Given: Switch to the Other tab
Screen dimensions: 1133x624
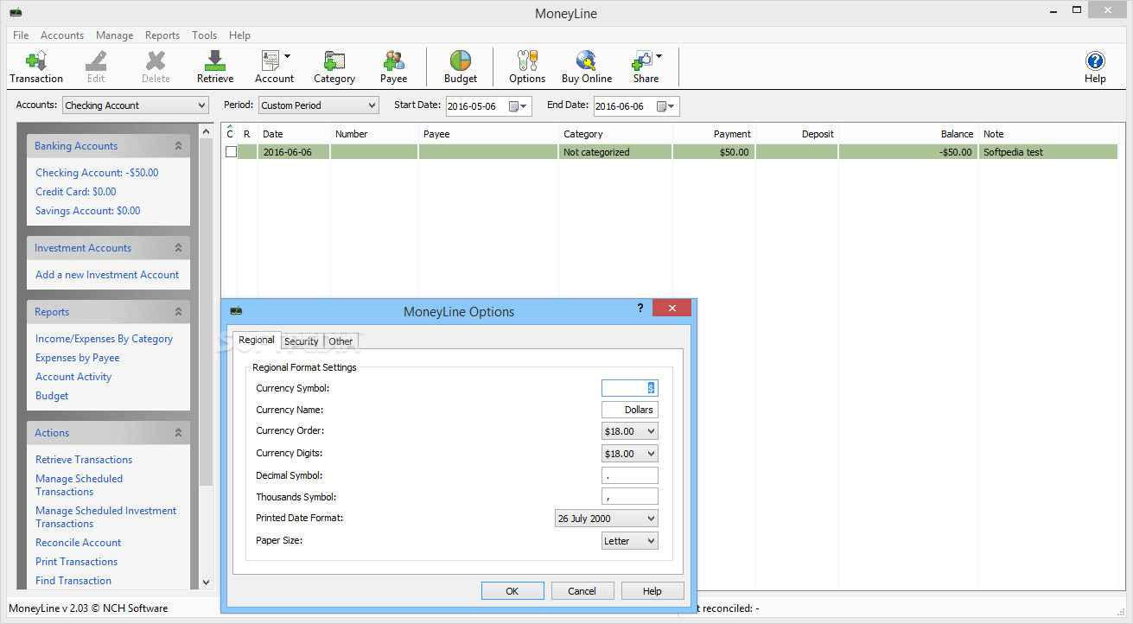Looking at the screenshot, I should click(x=341, y=341).
